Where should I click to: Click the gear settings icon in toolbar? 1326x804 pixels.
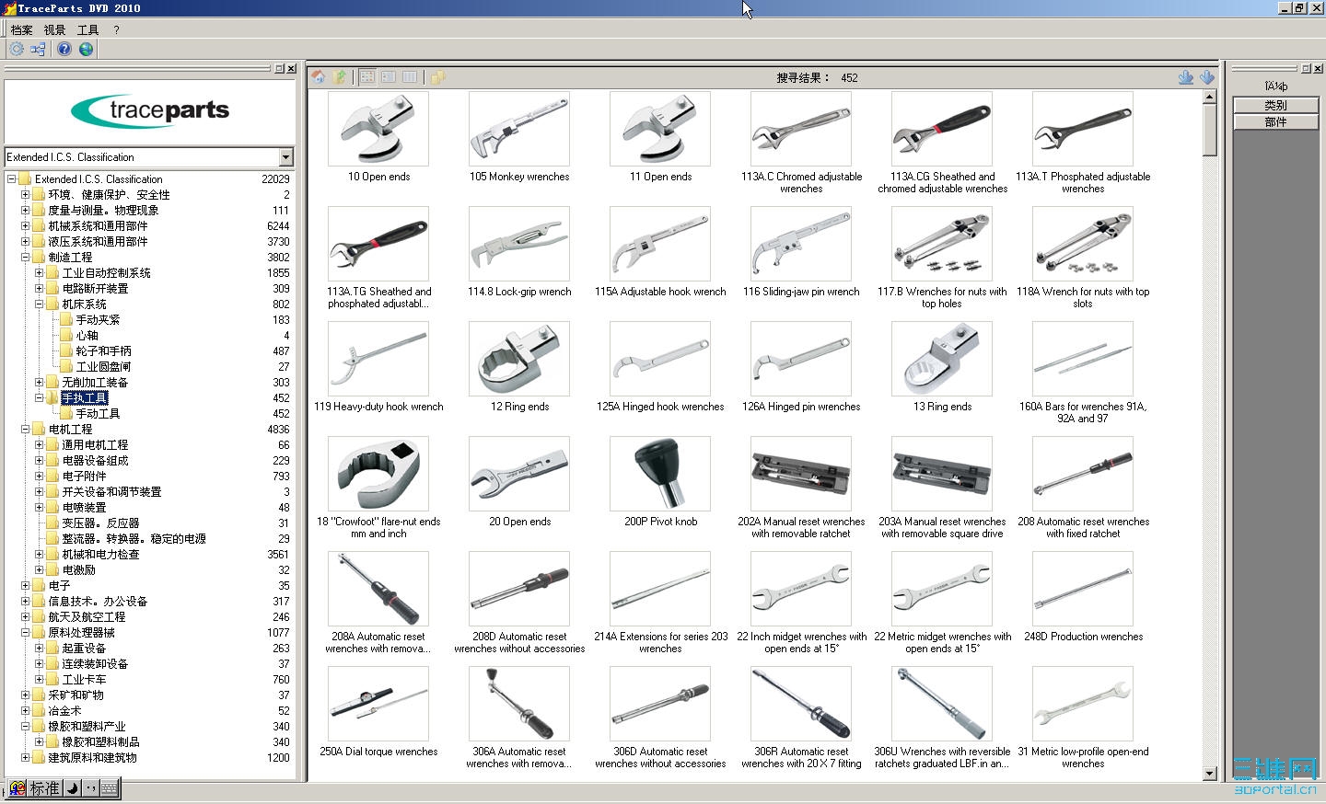click(17, 49)
